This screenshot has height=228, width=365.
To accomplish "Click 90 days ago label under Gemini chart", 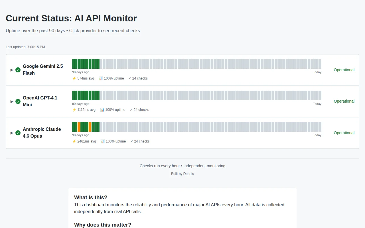I will click(81, 72).
